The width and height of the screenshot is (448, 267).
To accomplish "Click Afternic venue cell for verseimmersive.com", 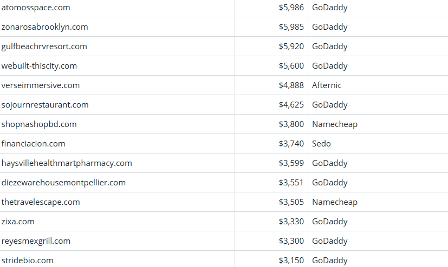I will click(327, 85).
